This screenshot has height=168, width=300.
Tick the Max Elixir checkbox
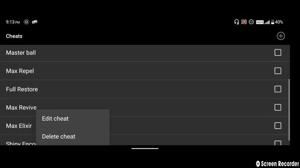click(x=277, y=126)
